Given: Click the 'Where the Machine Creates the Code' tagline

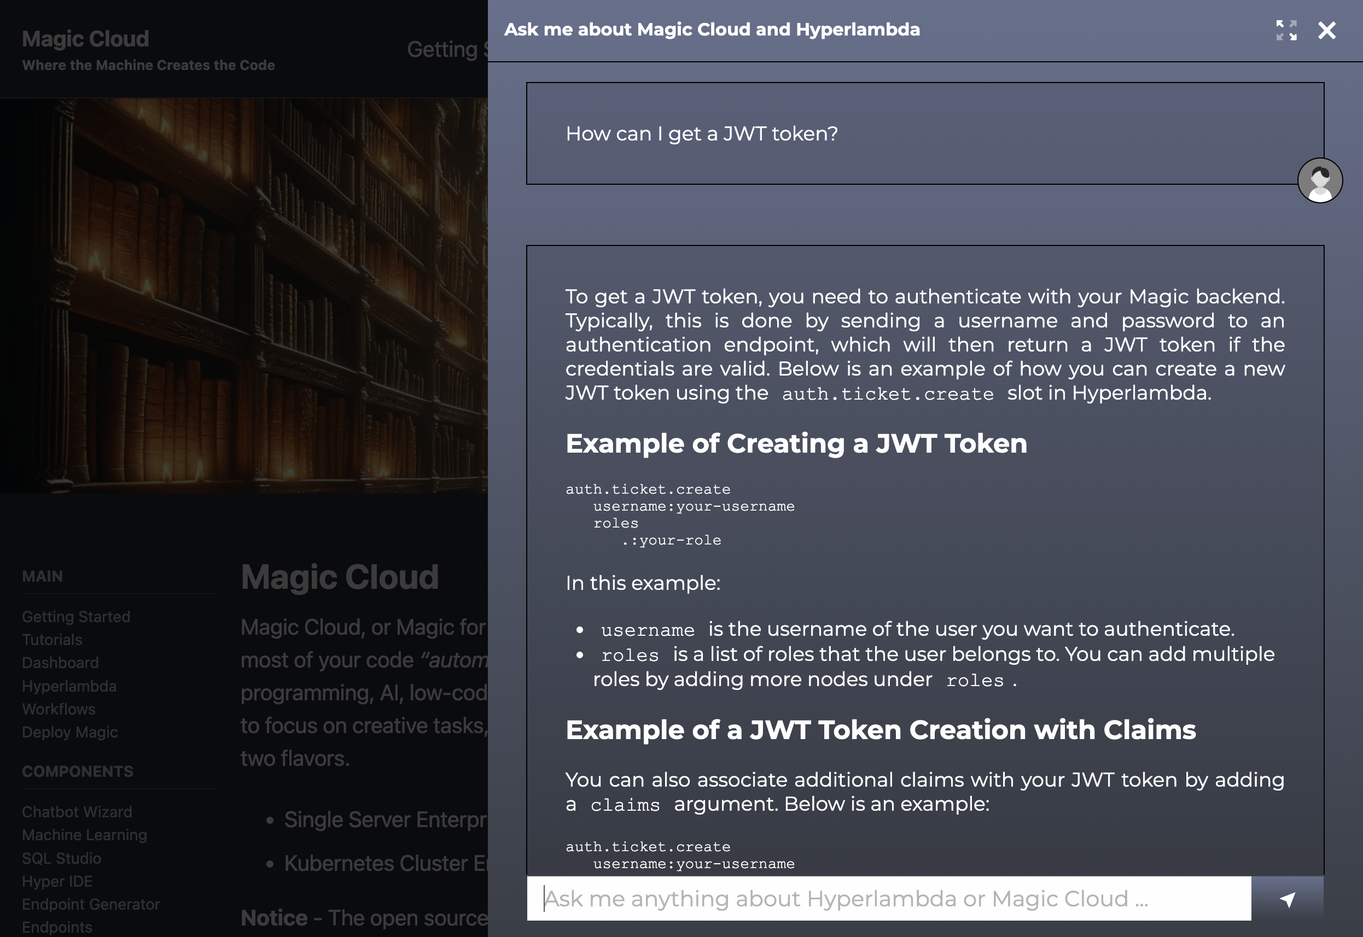Looking at the screenshot, I should click(148, 65).
